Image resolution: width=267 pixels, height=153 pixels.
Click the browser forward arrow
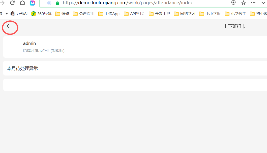[x=3, y=3]
